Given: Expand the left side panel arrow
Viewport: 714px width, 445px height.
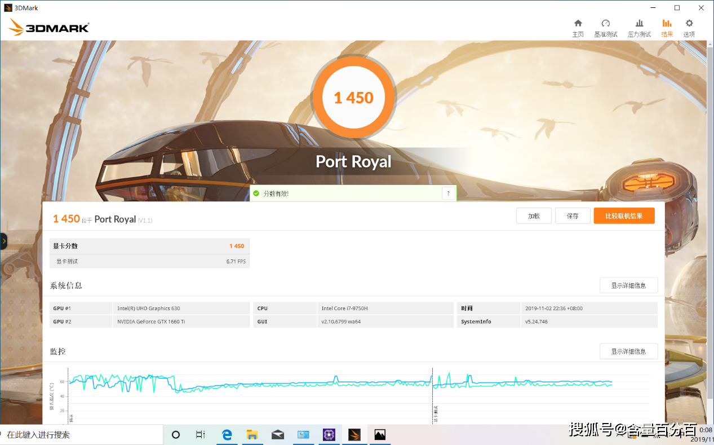Looking at the screenshot, I should [3, 241].
